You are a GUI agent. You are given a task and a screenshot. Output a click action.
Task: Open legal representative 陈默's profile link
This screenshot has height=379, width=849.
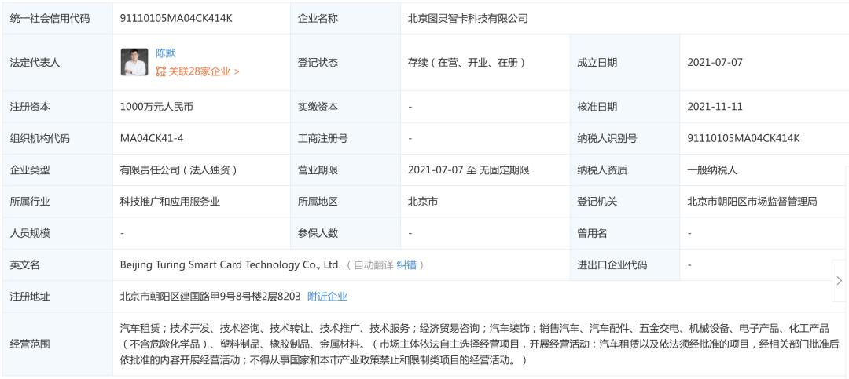click(x=166, y=53)
